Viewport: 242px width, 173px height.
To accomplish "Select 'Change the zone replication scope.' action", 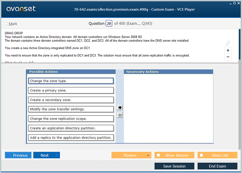I will 71,119.
